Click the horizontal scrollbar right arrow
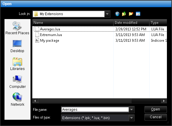 click(164, 101)
